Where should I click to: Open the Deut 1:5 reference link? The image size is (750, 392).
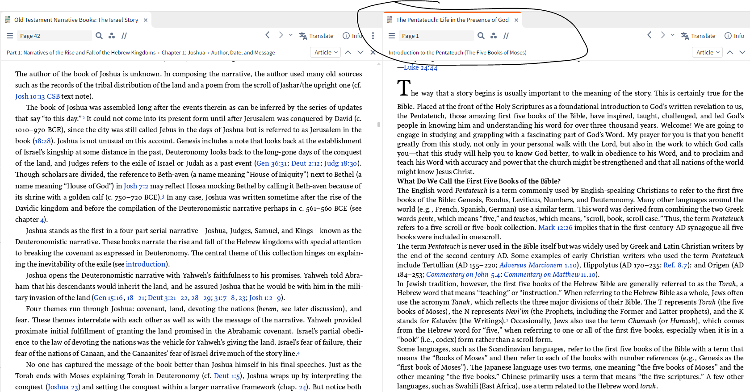pos(227,376)
